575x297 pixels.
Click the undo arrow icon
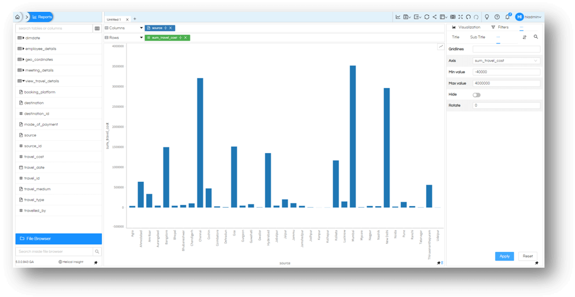tap(468, 17)
